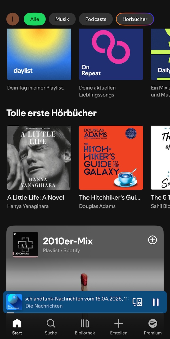Viewport: 170px width, 339px height.
Task: Open the profile avatar 'I'
Action: click(x=13, y=19)
